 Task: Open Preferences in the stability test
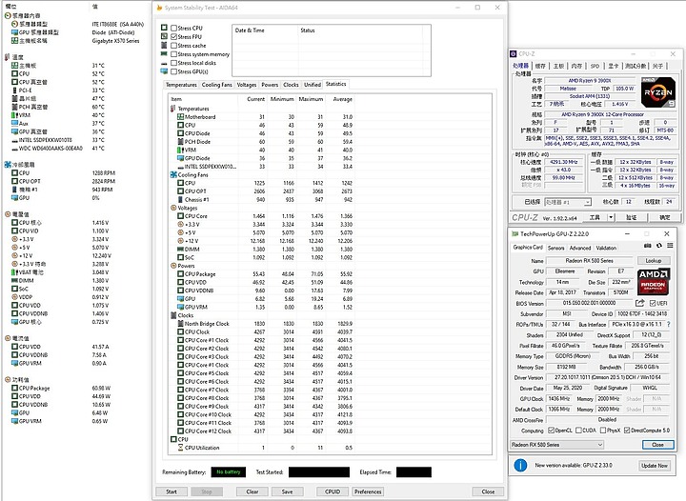[368, 491]
